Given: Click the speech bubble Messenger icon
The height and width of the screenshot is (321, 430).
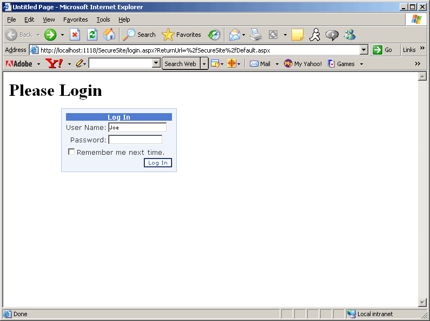Looking at the screenshot, I should (x=332, y=35).
